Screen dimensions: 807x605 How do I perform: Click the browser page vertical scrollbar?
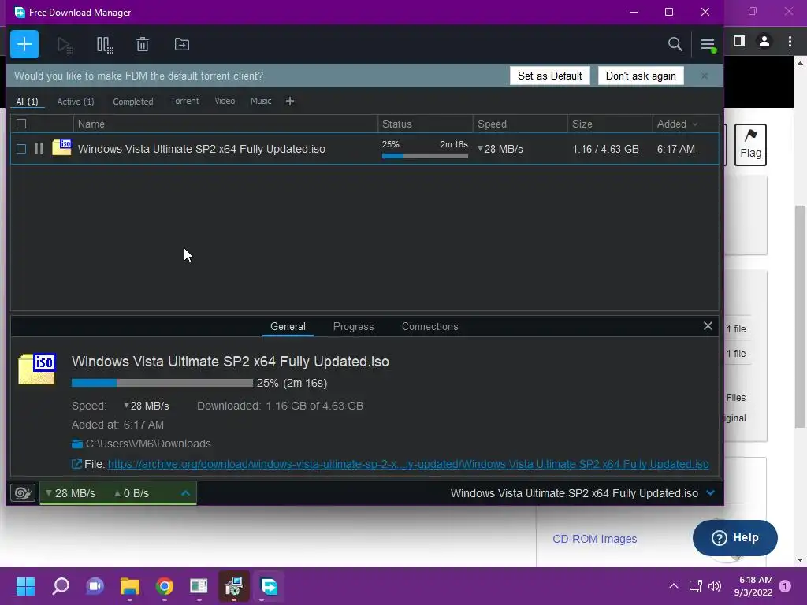click(x=800, y=317)
